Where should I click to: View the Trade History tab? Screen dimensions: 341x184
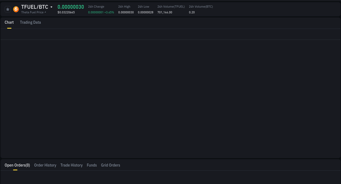tap(71, 165)
